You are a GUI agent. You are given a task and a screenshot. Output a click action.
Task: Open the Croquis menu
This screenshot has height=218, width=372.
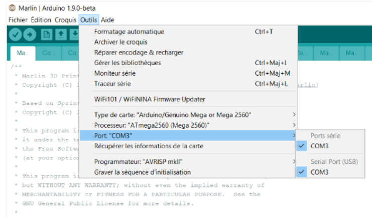point(65,20)
